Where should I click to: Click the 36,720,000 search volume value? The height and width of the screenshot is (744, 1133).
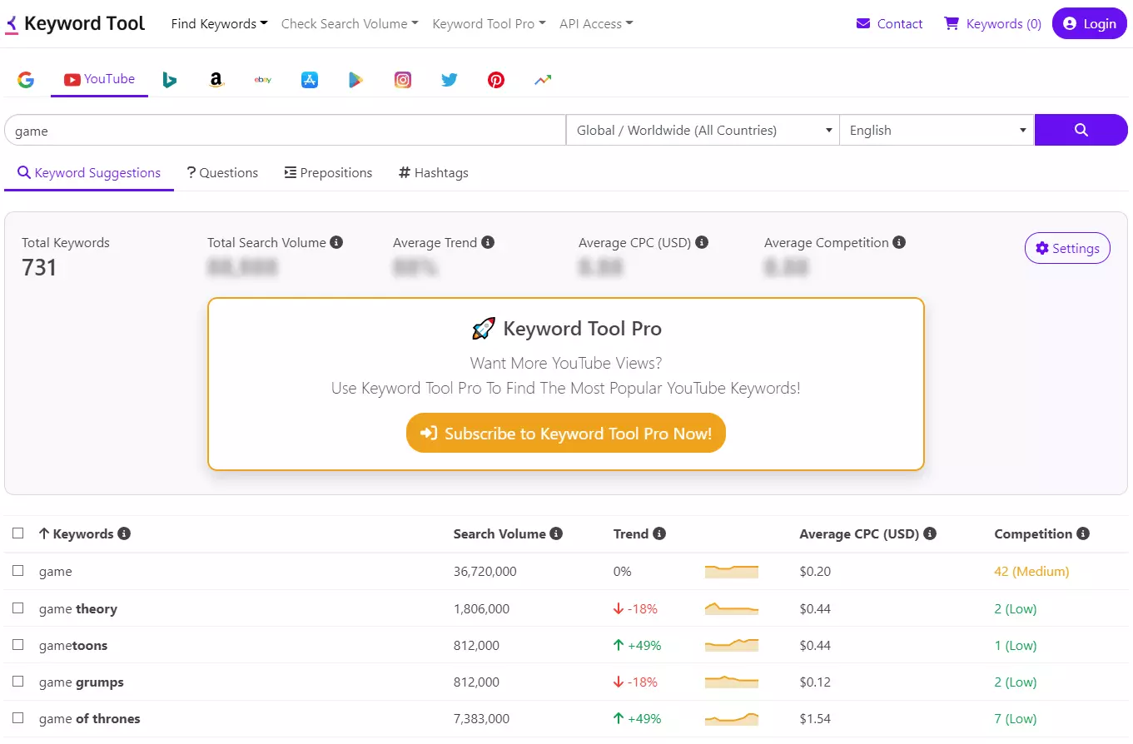485,571
